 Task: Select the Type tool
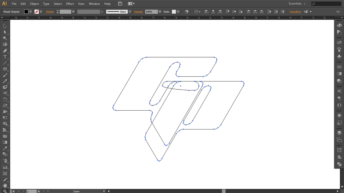pos(5,57)
